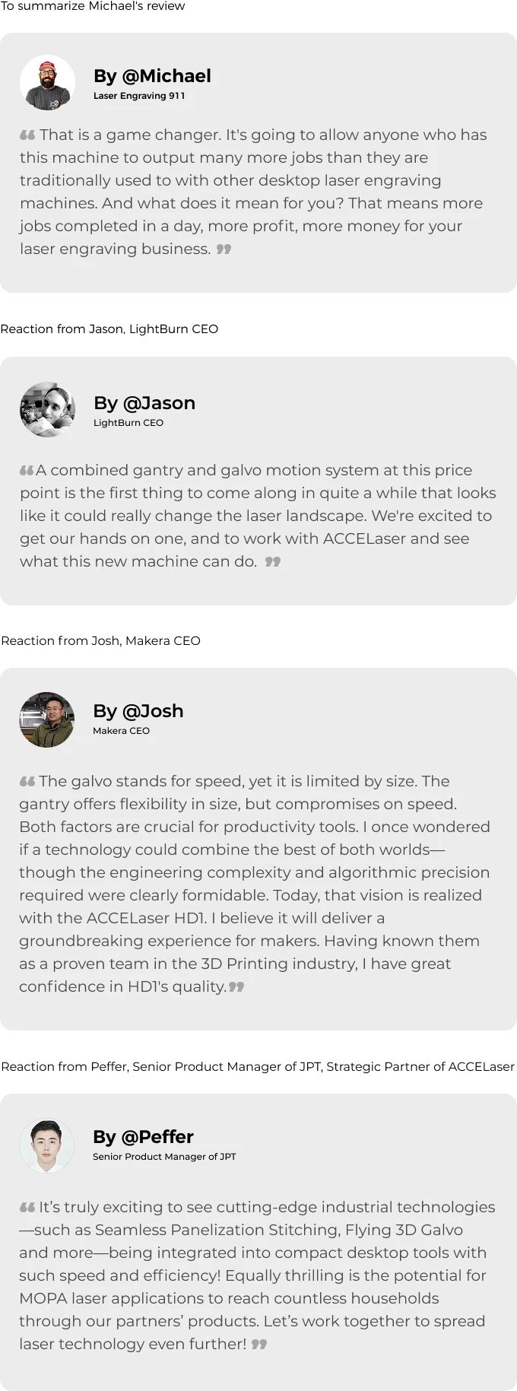
Task: Click the closing quote mark after "HD1's quality."
Action: point(236,987)
